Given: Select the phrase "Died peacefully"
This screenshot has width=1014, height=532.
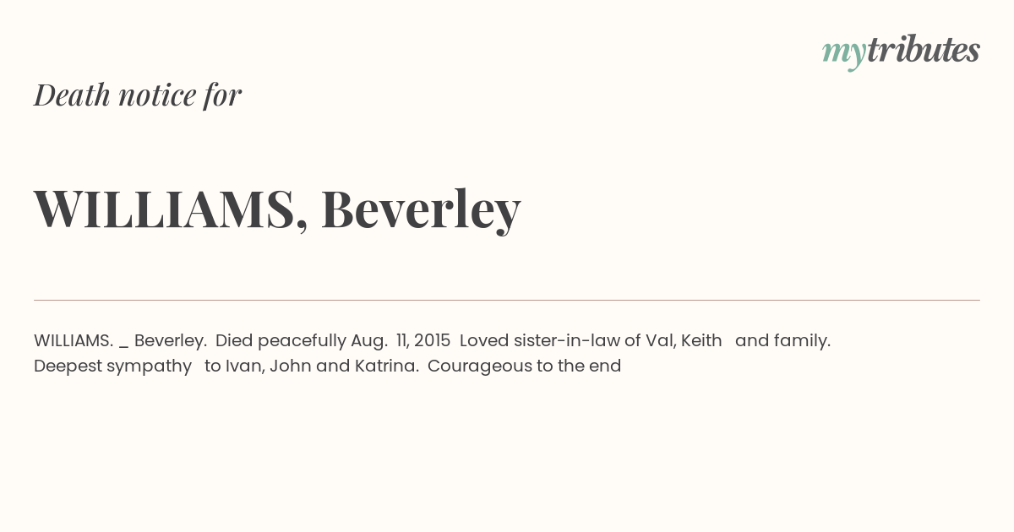Looking at the screenshot, I should coord(281,341).
